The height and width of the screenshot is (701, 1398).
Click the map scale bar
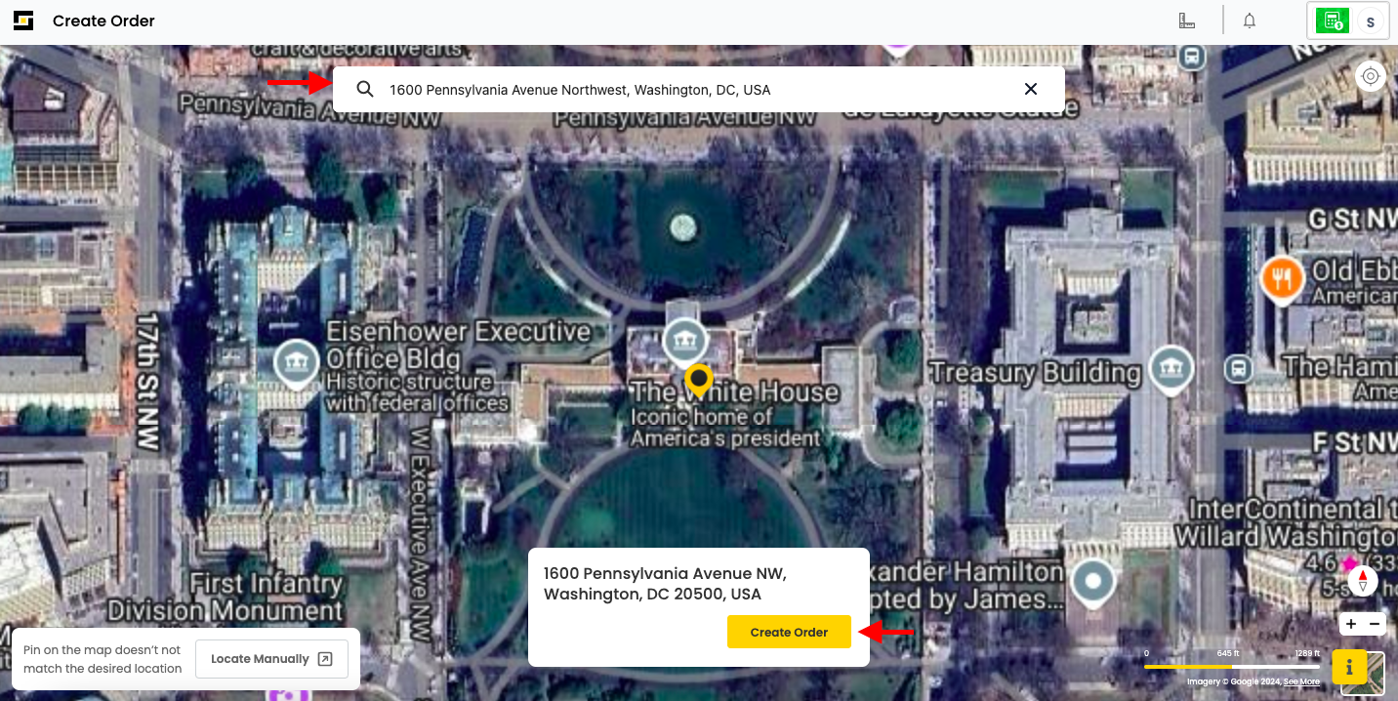pyautogui.click(x=1232, y=667)
